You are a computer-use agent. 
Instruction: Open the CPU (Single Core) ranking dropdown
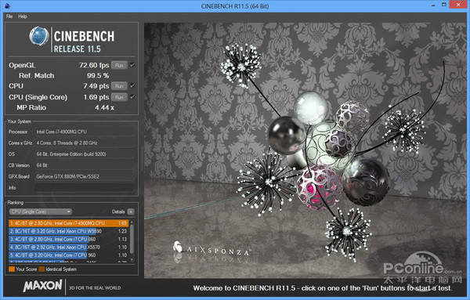pos(41,212)
